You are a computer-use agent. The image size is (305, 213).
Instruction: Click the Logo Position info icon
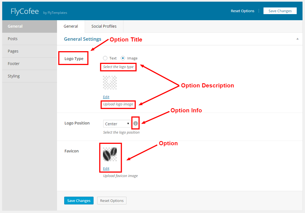click(135, 123)
